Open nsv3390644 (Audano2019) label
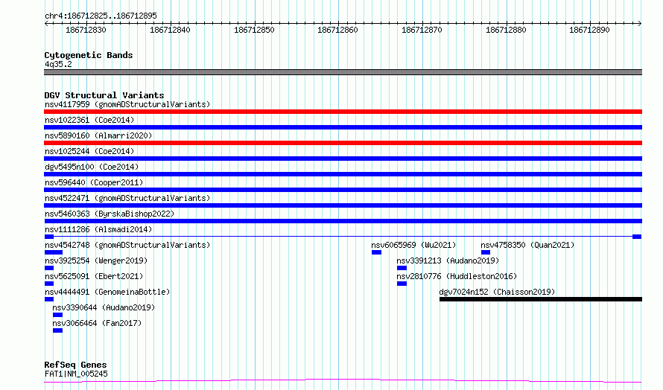Image resolution: width=663 pixels, height=390 pixels. 104,307
